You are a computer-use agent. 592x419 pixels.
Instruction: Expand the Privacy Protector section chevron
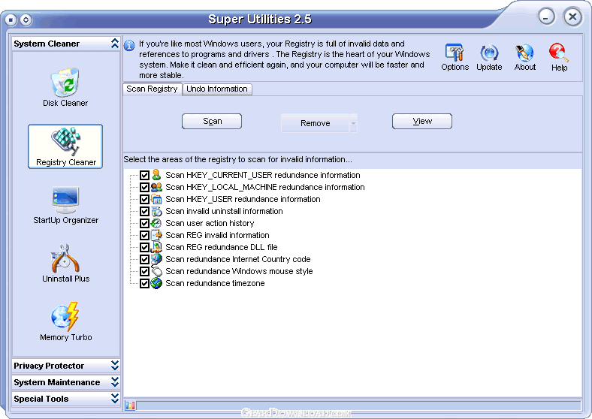pos(115,366)
